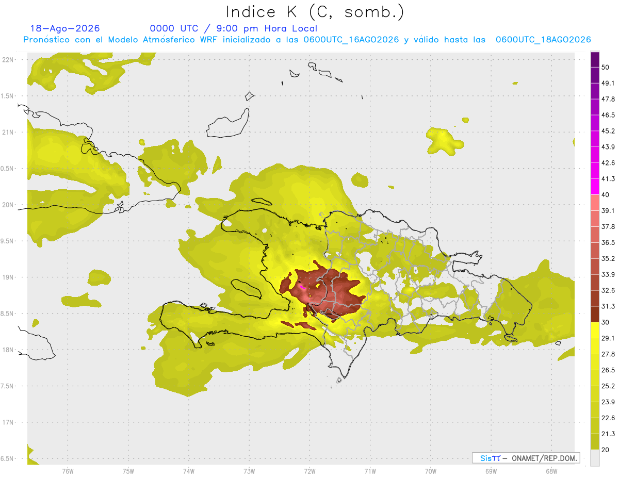
Task: Pick the magenta swatch between 40 and 41.3
Action: click(x=595, y=187)
